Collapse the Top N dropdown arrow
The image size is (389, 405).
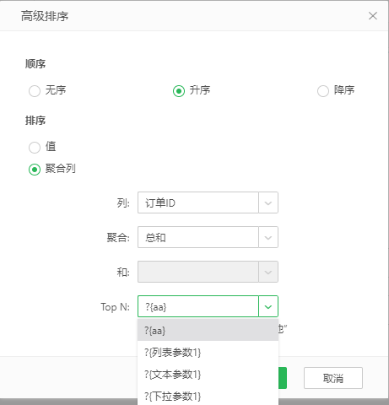click(268, 306)
